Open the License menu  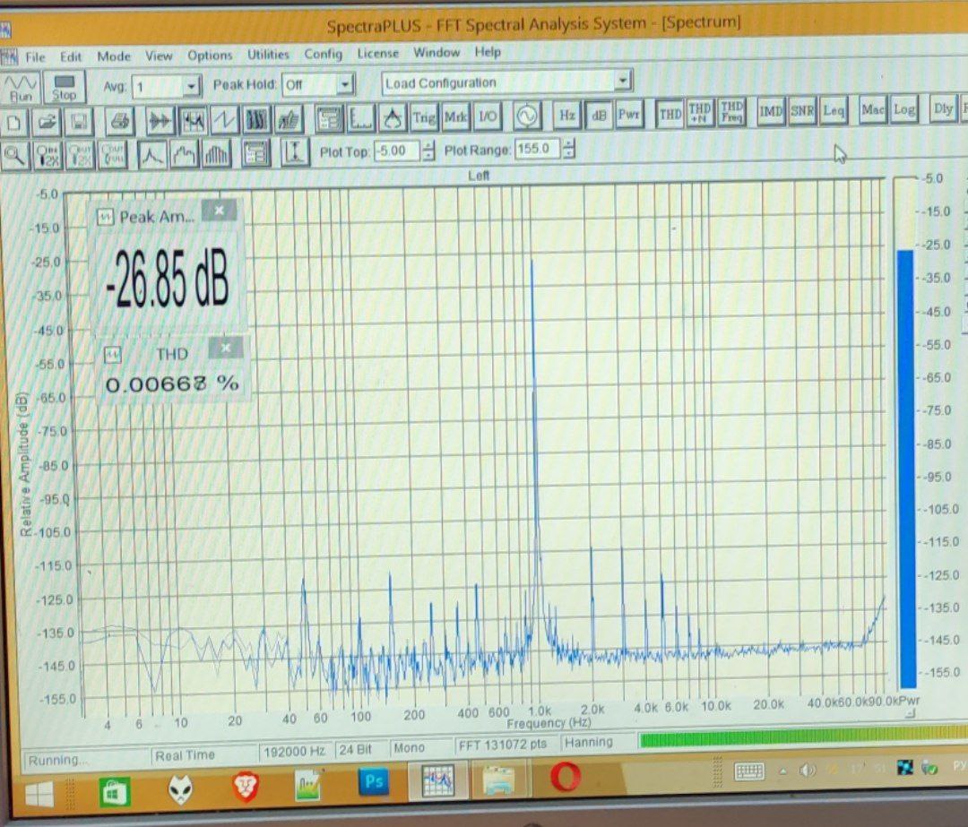(x=378, y=53)
